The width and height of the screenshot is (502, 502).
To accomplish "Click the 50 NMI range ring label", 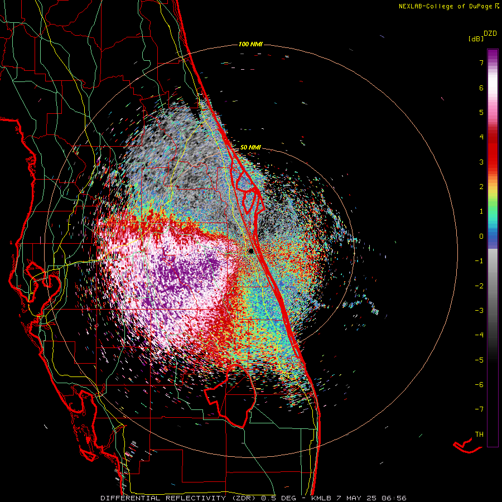I will coord(250,147).
